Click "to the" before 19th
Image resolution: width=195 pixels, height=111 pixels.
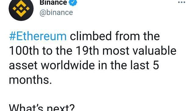(57, 51)
